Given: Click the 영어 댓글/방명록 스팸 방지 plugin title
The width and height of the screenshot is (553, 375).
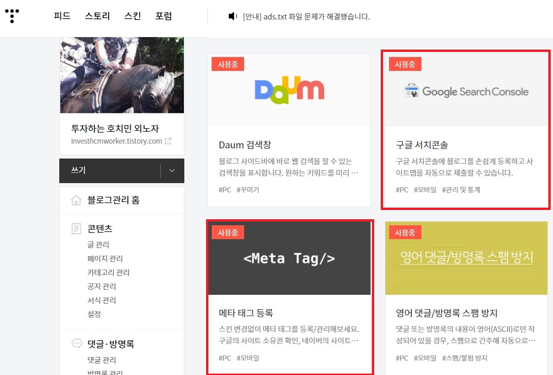Looking at the screenshot, I should (x=446, y=313).
